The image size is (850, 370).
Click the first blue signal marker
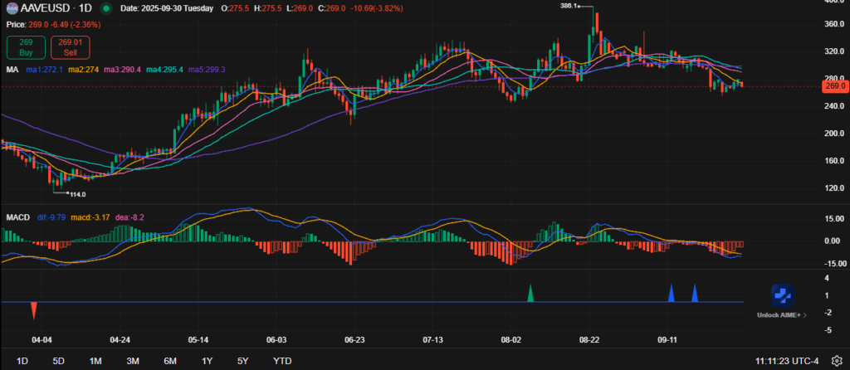click(671, 293)
